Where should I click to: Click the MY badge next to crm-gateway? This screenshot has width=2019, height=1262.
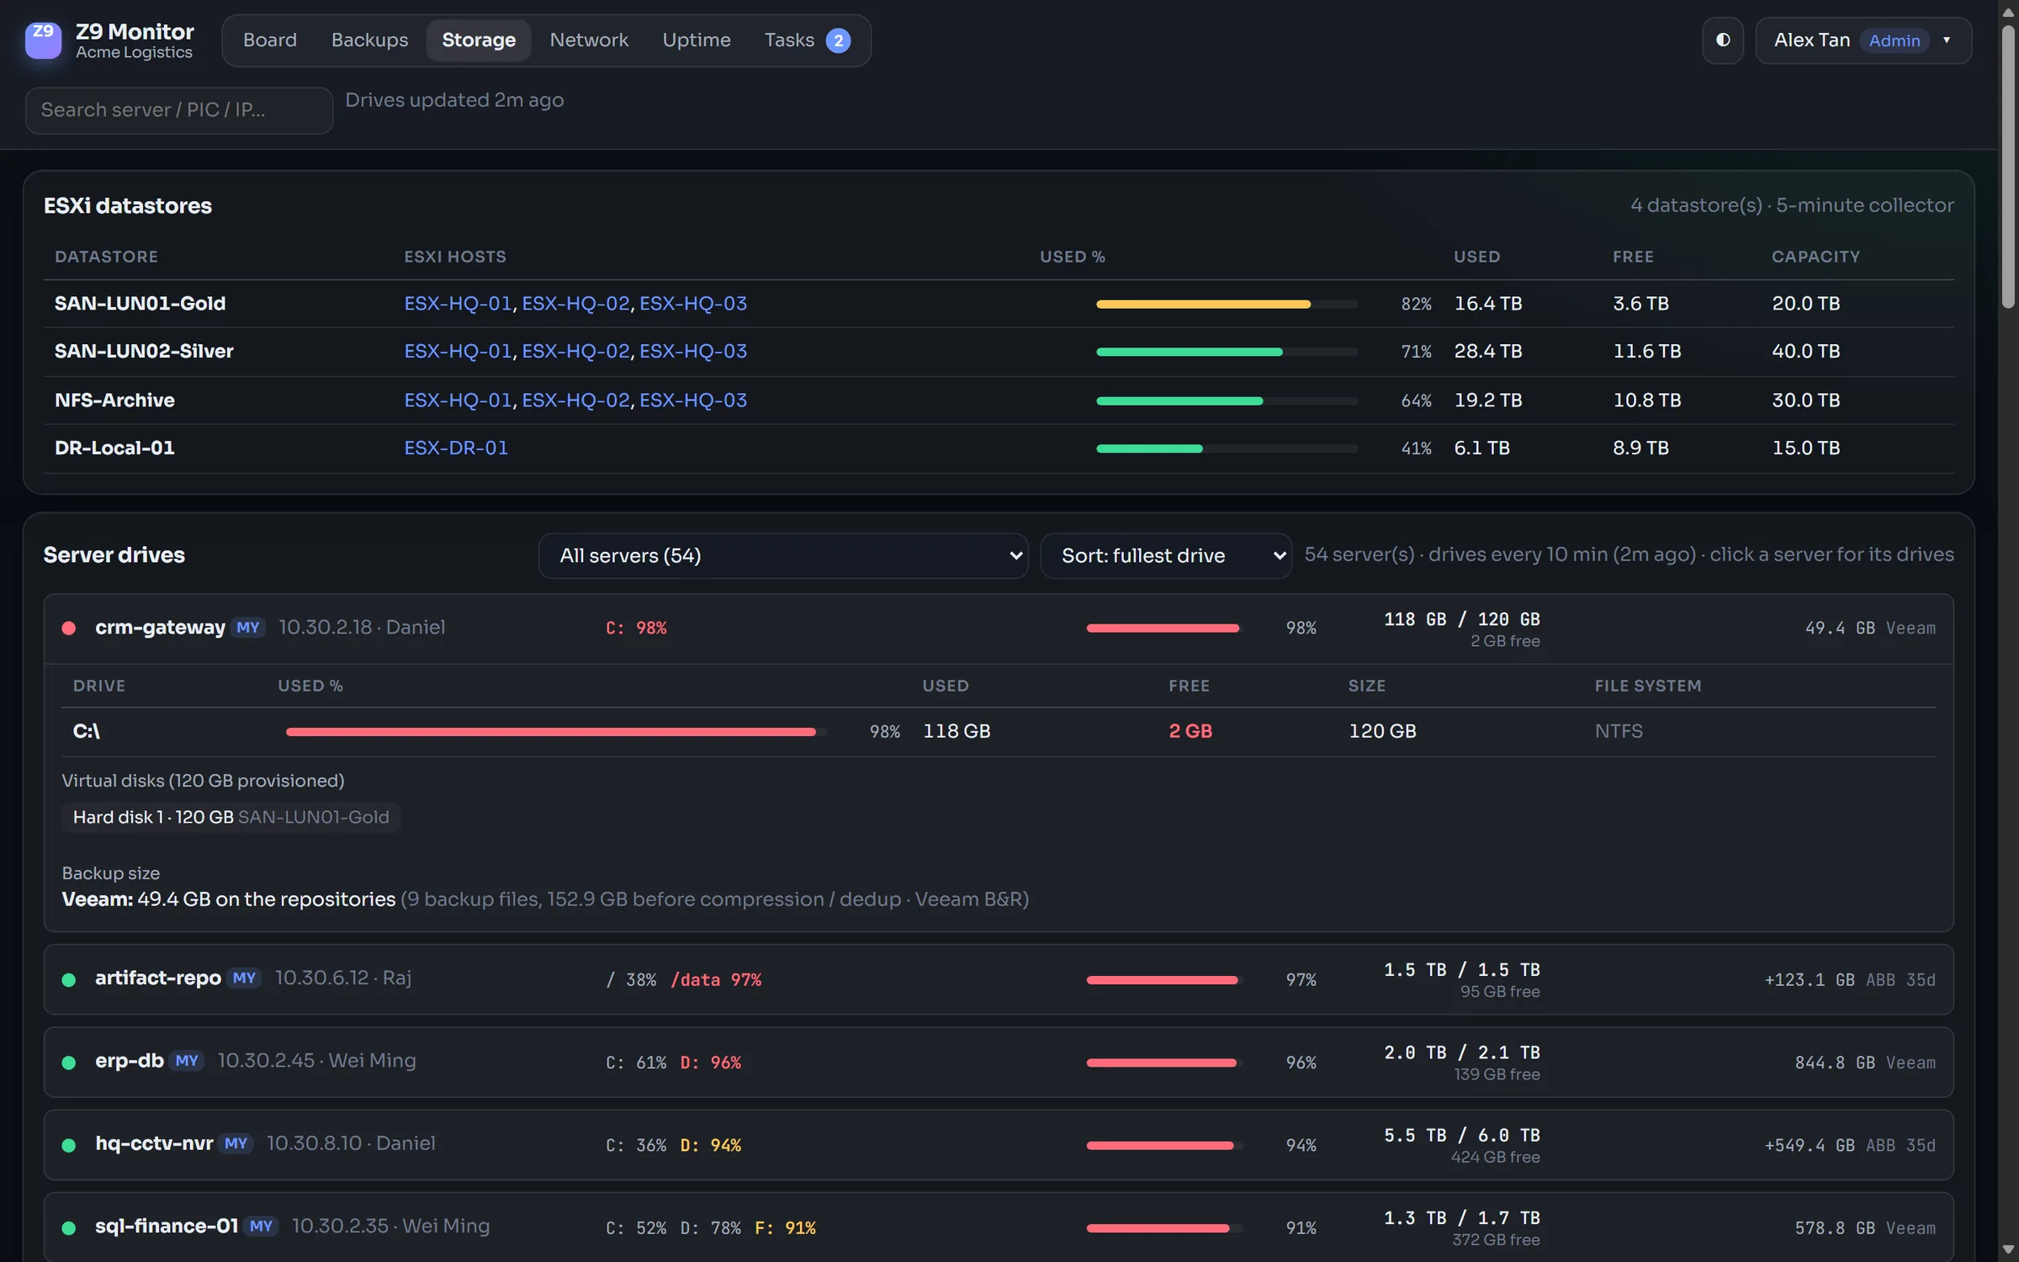(248, 628)
